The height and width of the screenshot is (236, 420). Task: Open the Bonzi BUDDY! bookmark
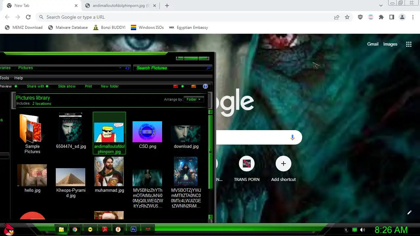tap(109, 28)
